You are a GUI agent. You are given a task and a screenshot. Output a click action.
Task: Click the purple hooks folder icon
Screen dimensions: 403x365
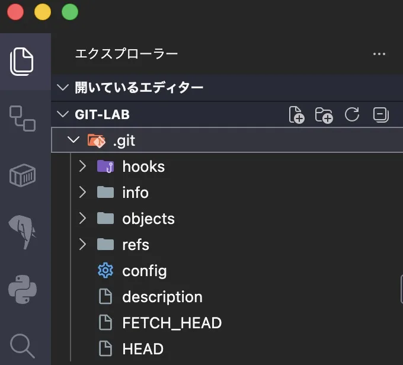click(105, 167)
